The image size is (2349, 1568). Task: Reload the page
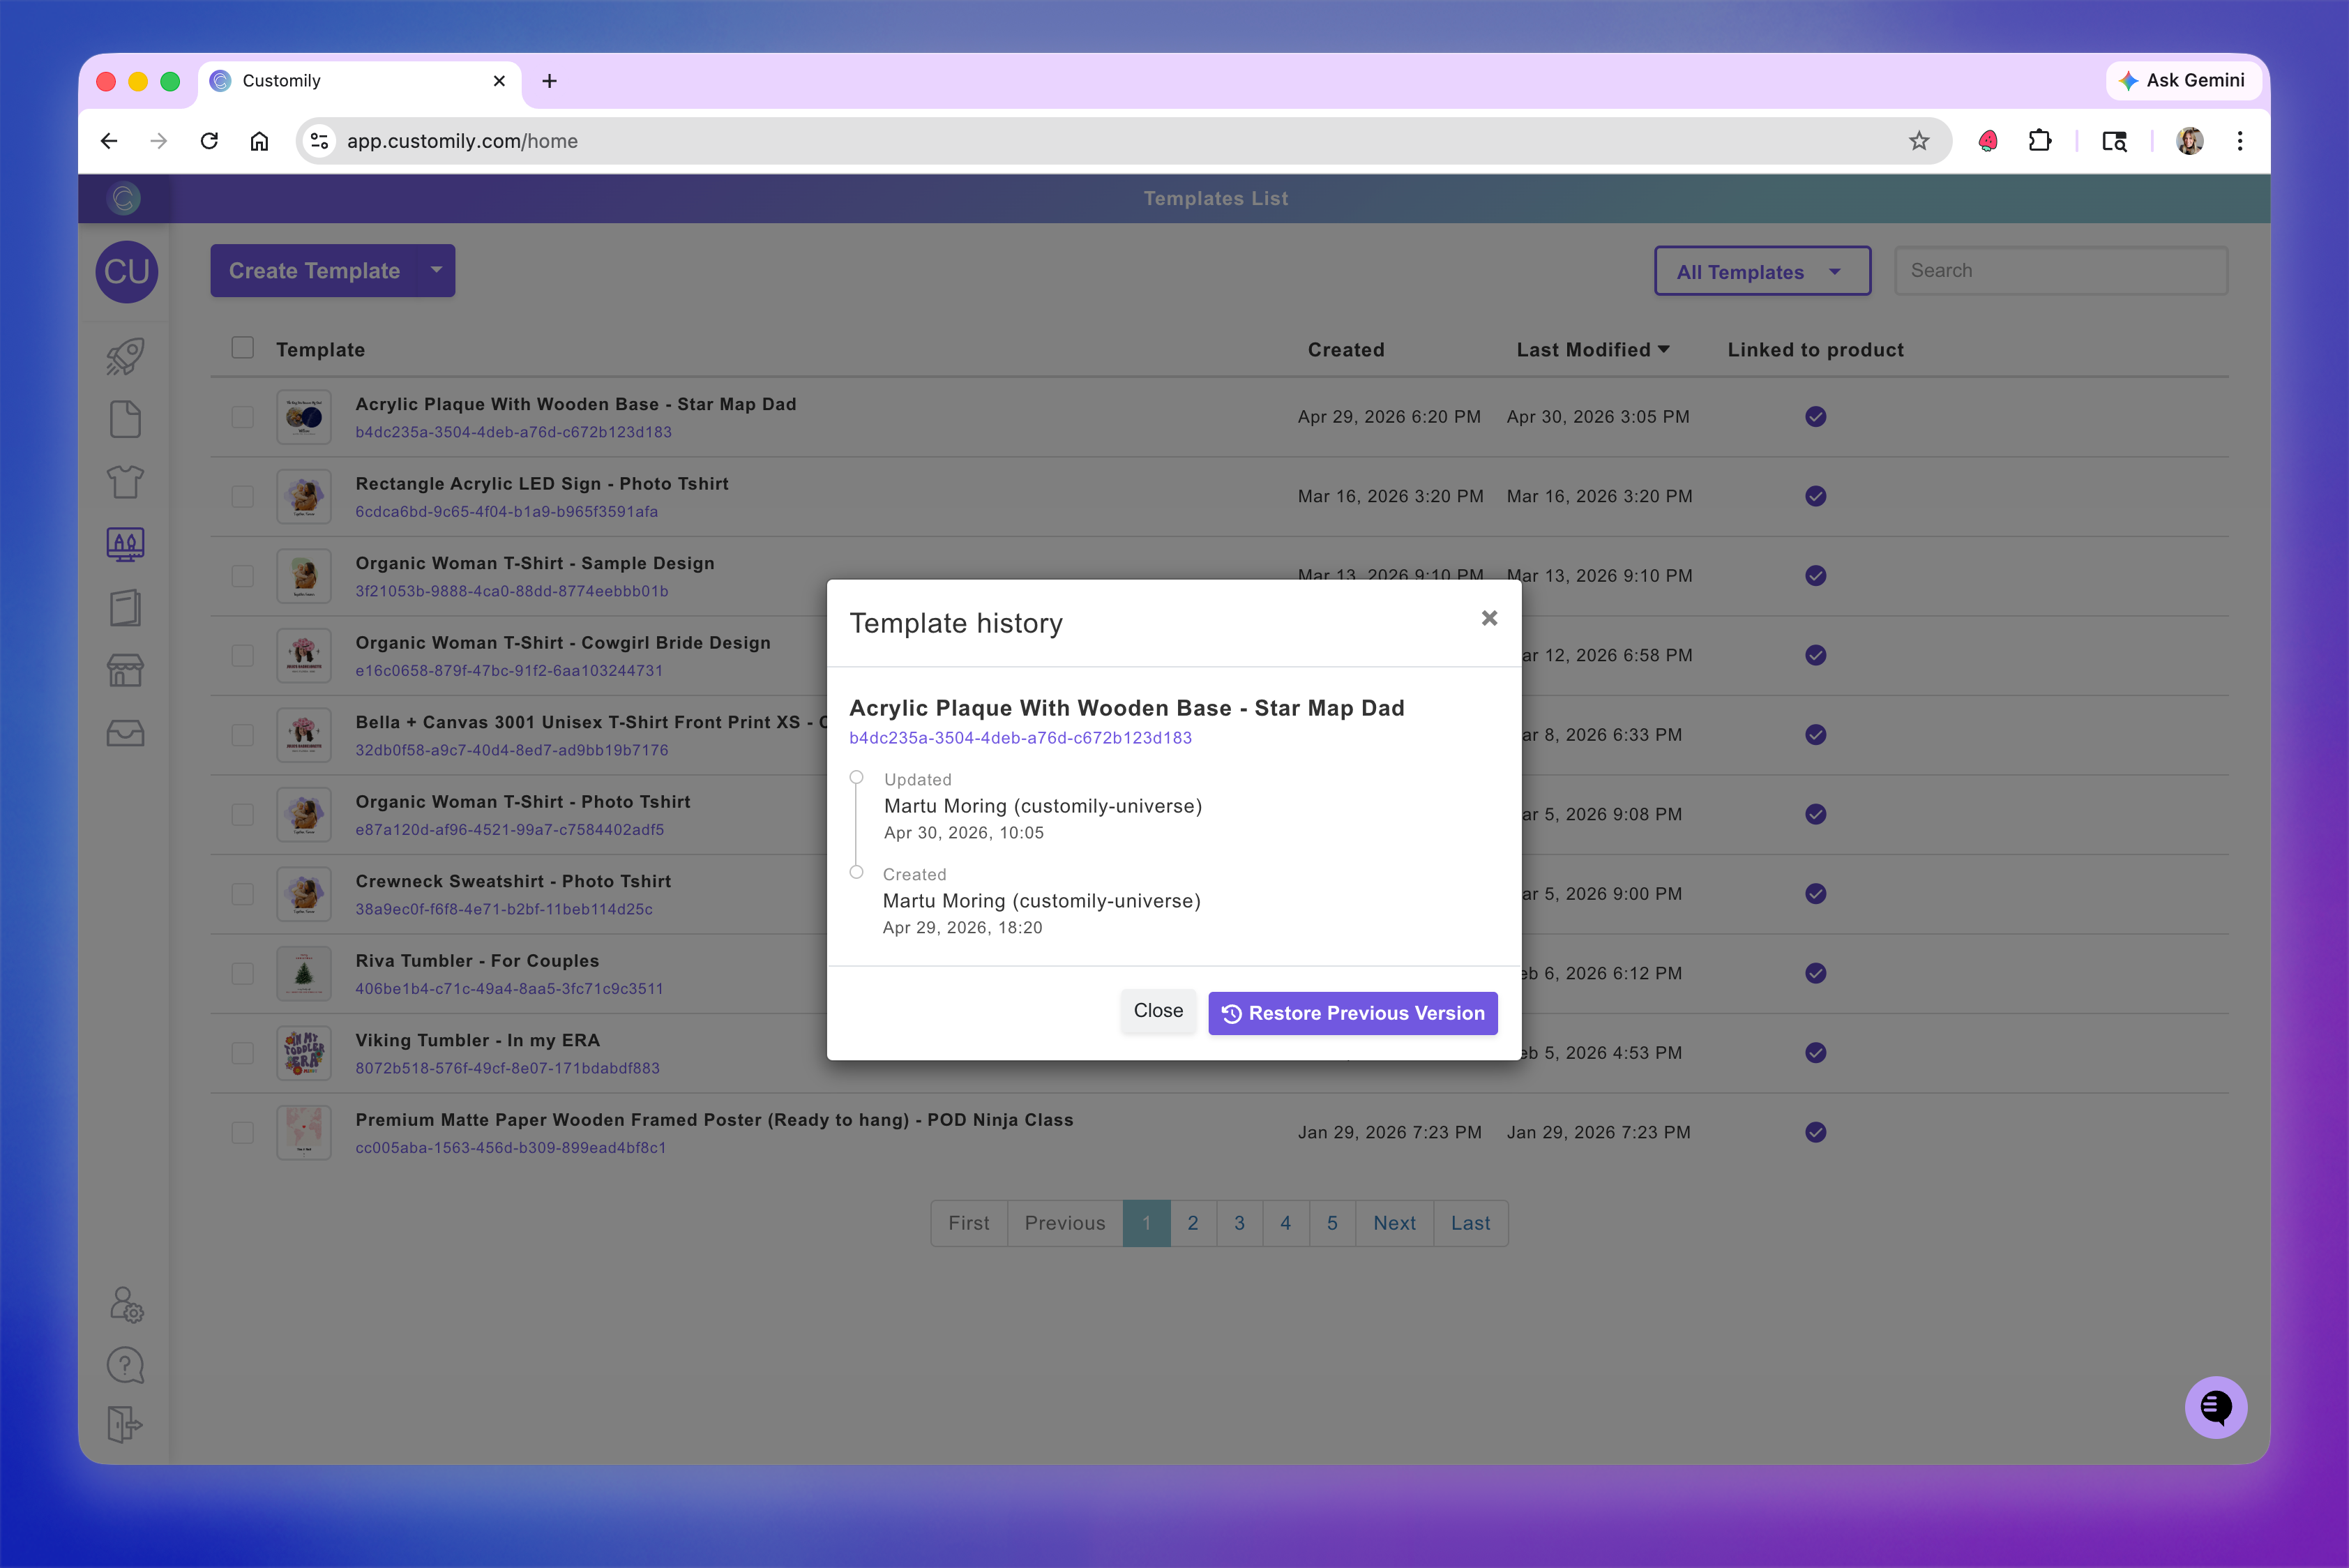[x=209, y=141]
